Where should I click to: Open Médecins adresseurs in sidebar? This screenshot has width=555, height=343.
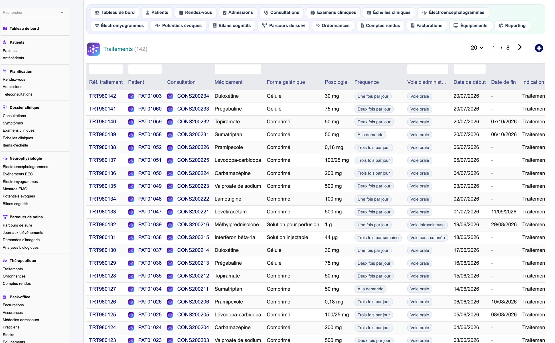21,320
